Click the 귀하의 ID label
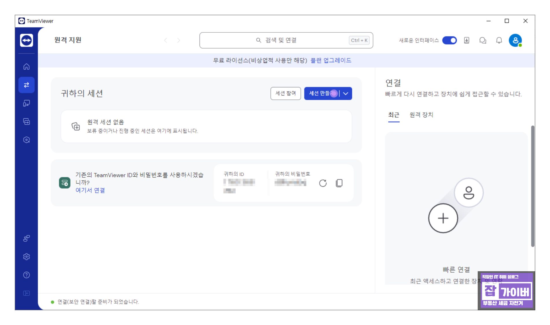This screenshot has width=550, height=325. [234, 174]
